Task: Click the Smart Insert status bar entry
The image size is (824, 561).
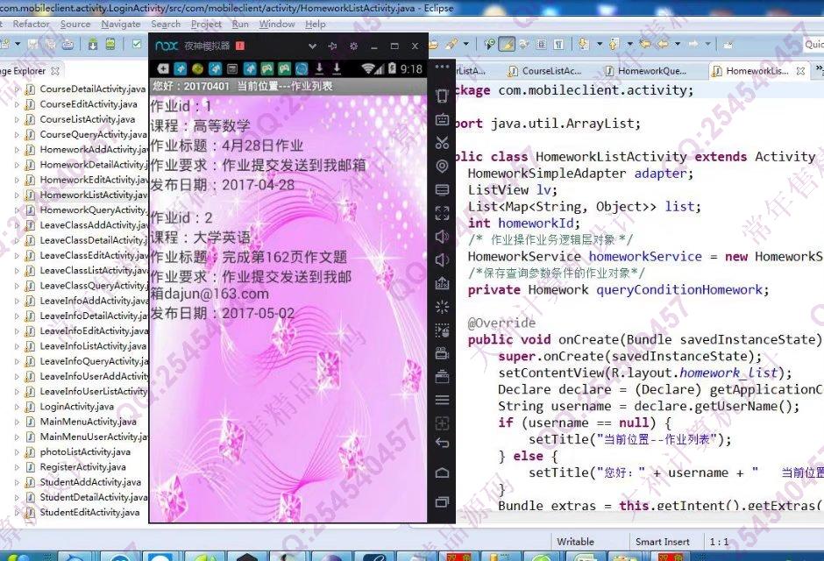Action: click(x=662, y=542)
